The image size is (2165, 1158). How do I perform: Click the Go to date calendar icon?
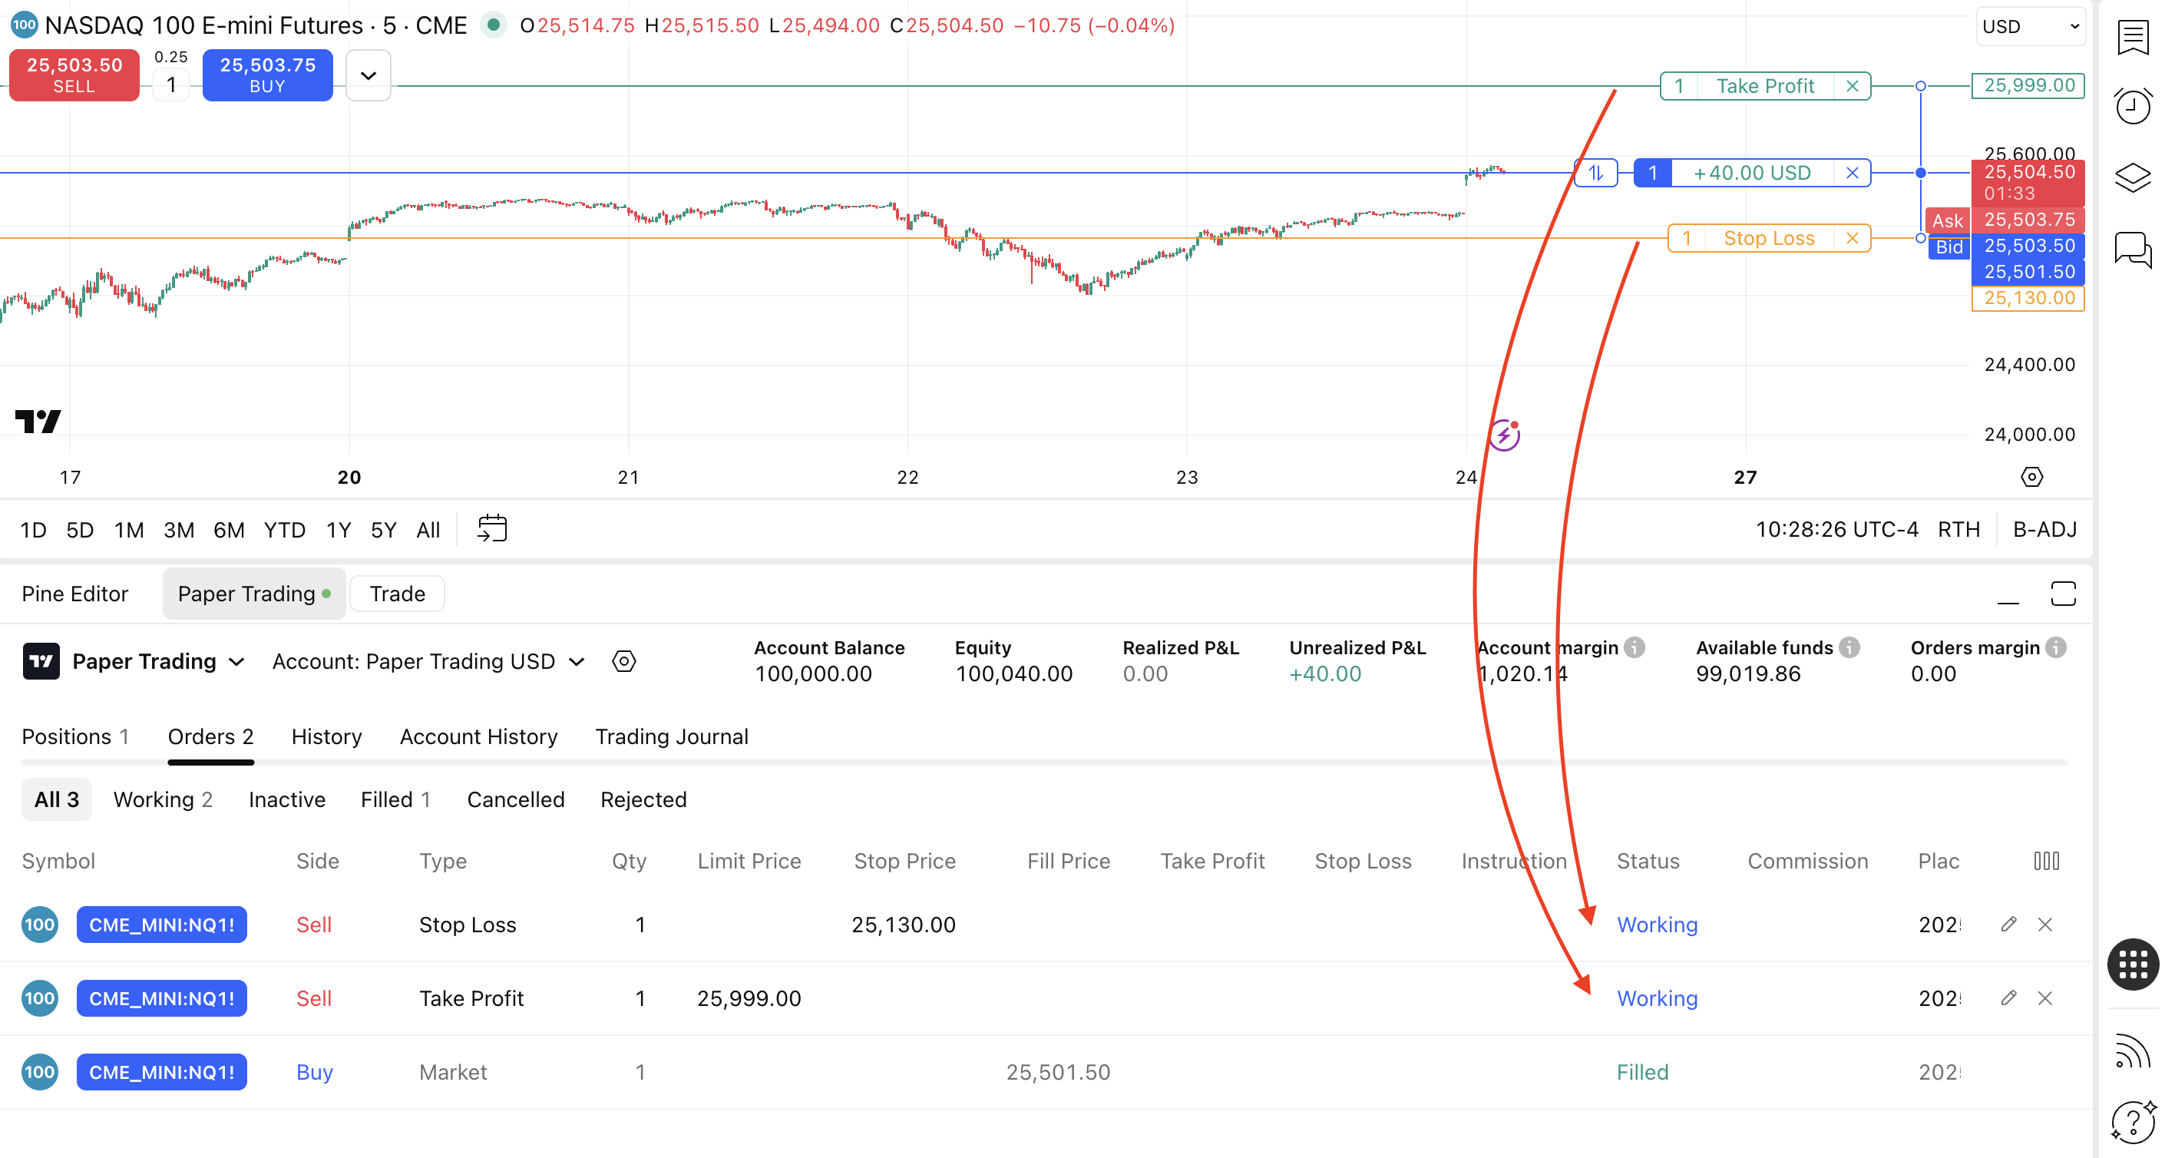(491, 528)
